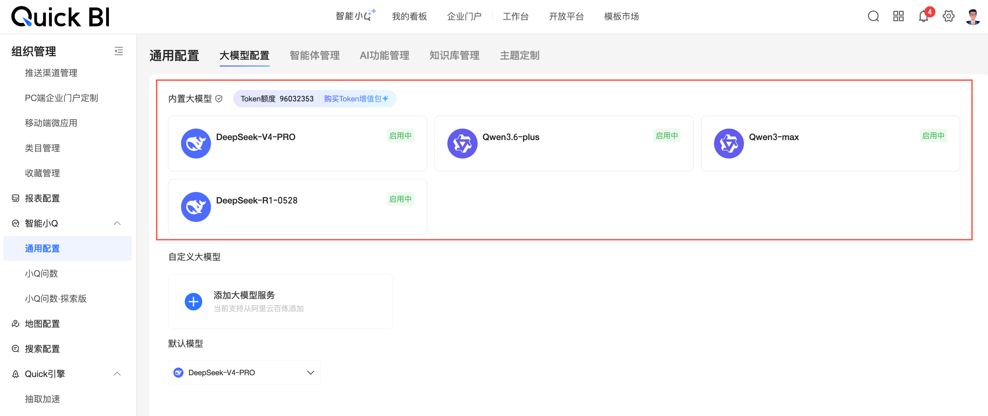The image size is (988, 416).
Task: Open 智能小Q in top navigation
Action: pyautogui.click(x=355, y=16)
